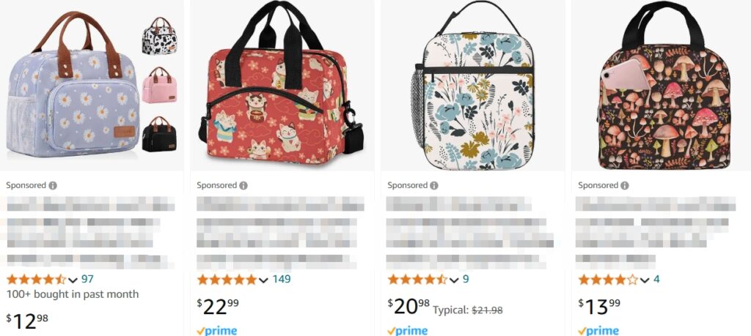The image size is (751, 336).
Task: Click the star rating of the daisy bag
Action: 36,280
